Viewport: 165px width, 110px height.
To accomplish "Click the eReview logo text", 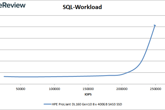I will [x=13, y=5].
